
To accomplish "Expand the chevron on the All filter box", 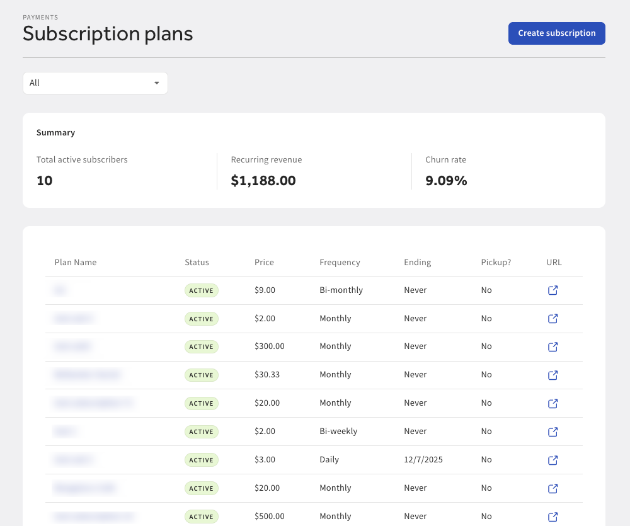I will [156, 83].
